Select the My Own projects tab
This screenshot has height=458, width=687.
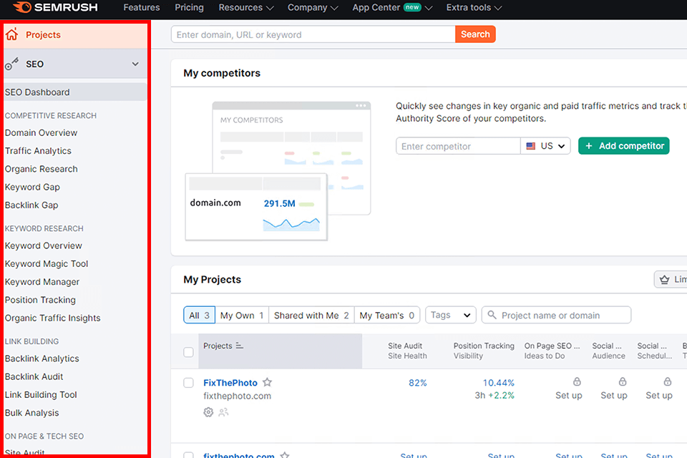242,315
